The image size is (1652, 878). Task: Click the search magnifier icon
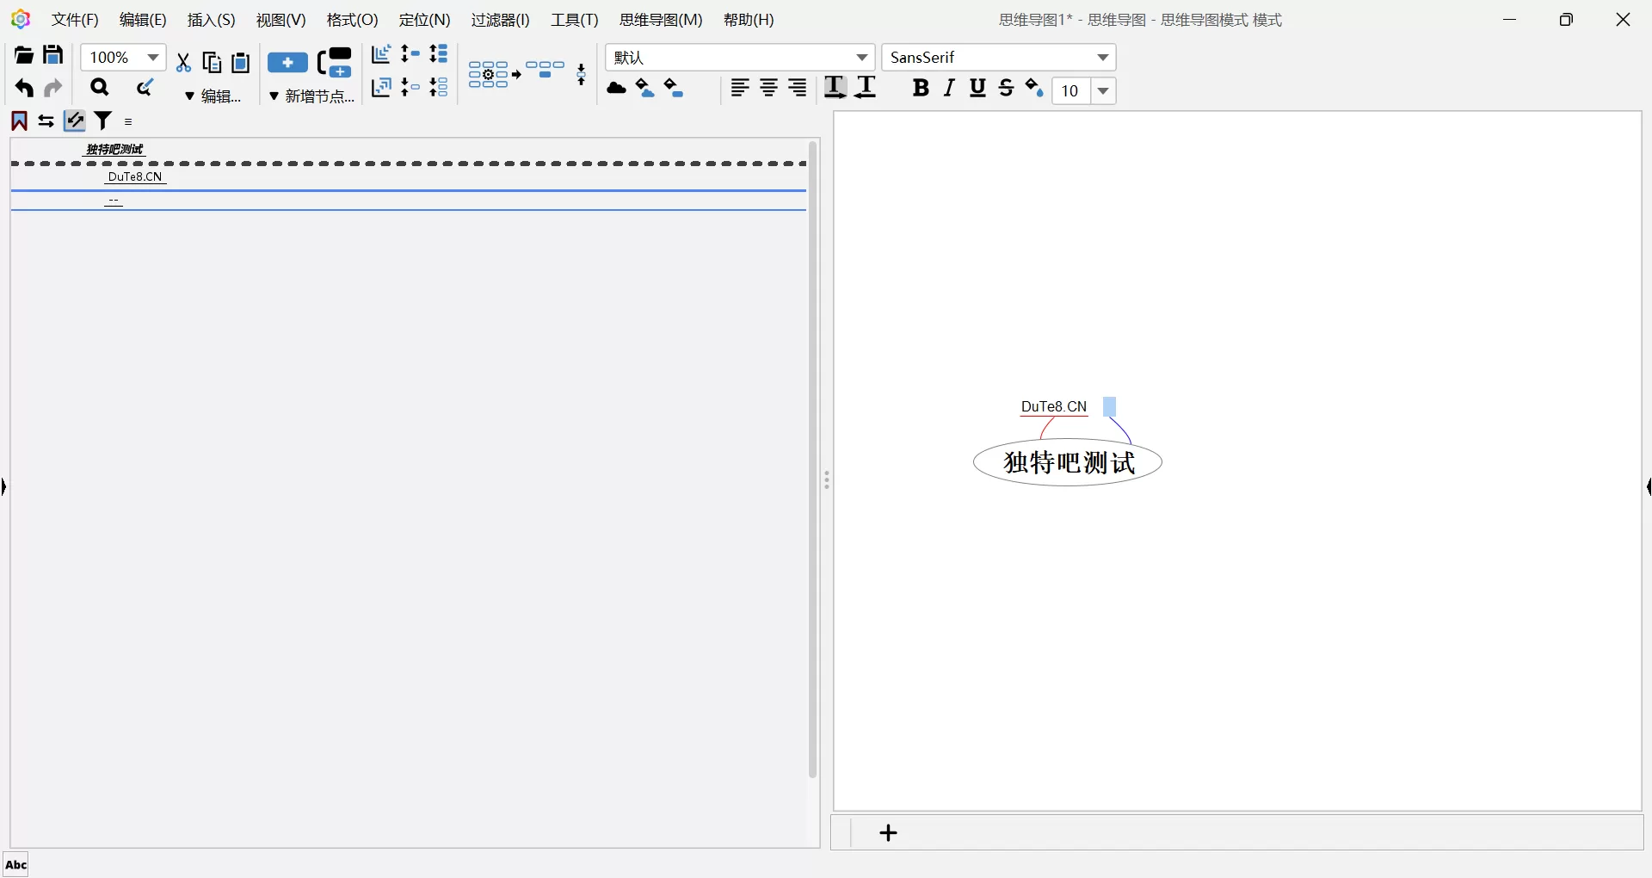(100, 87)
